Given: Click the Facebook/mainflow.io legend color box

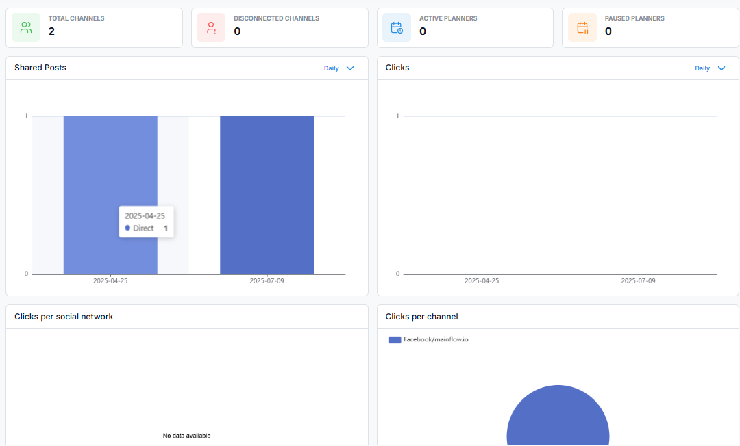Looking at the screenshot, I should [395, 339].
